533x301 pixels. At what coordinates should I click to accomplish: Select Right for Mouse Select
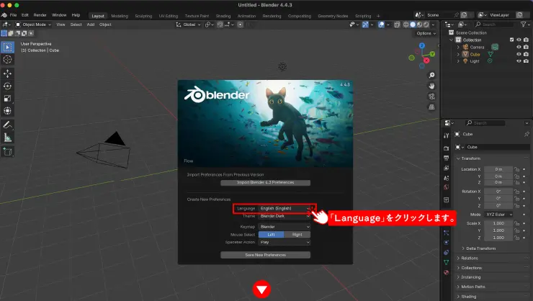297,235
